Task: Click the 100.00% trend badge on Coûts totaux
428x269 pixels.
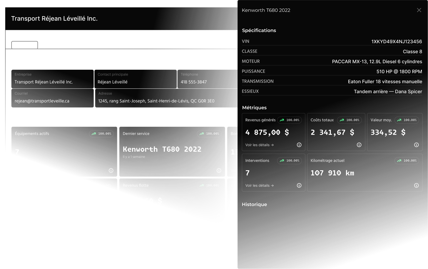Action: (x=350, y=120)
